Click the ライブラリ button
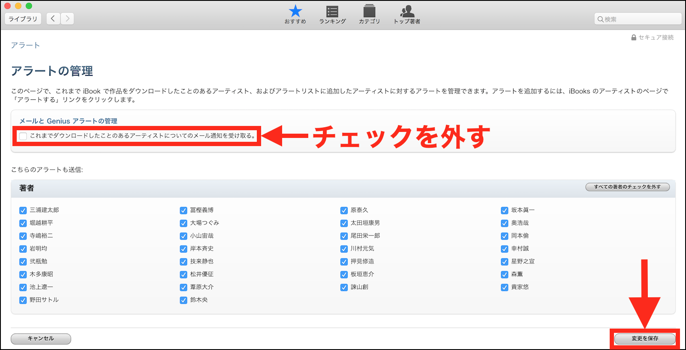This screenshot has height=350, width=686. [23, 19]
